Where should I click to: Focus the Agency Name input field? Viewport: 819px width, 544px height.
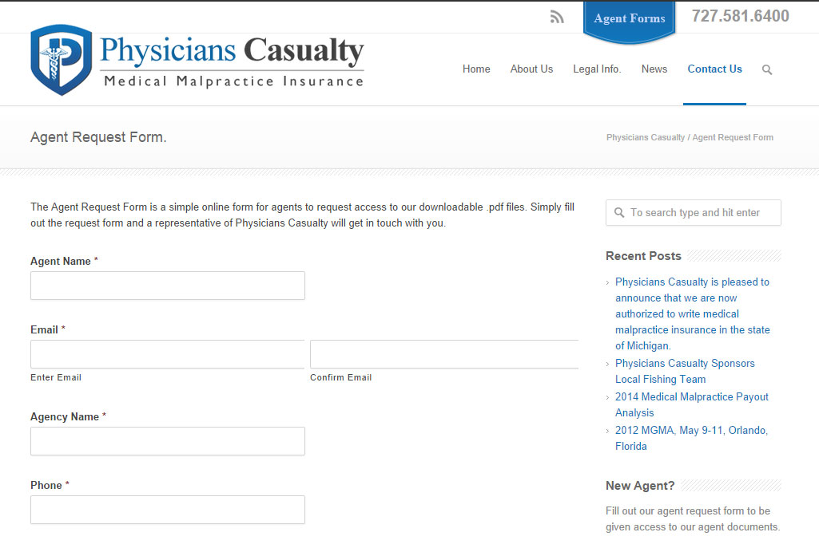click(168, 441)
